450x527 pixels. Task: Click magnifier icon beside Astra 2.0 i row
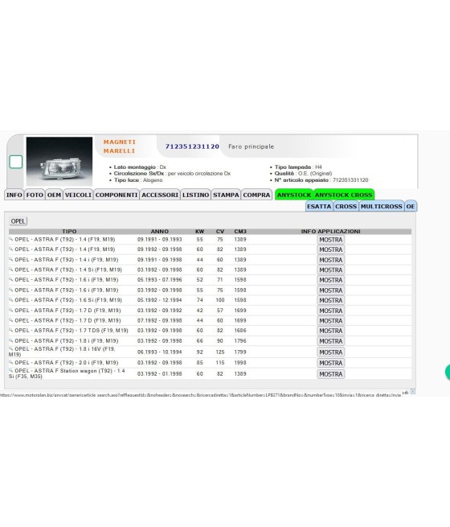pos(10,362)
